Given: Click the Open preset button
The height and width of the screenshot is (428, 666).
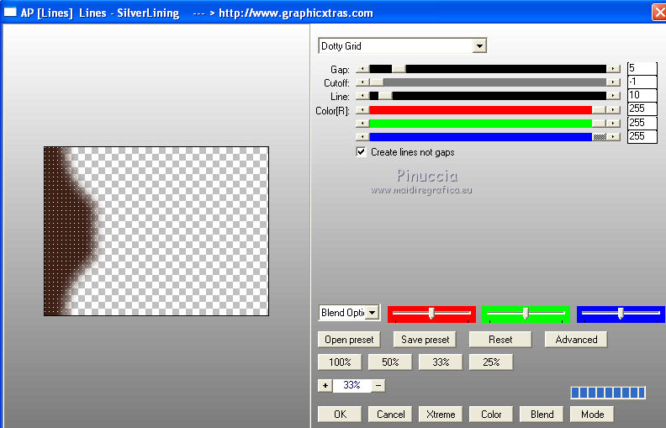Looking at the screenshot, I should [x=349, y=340].
